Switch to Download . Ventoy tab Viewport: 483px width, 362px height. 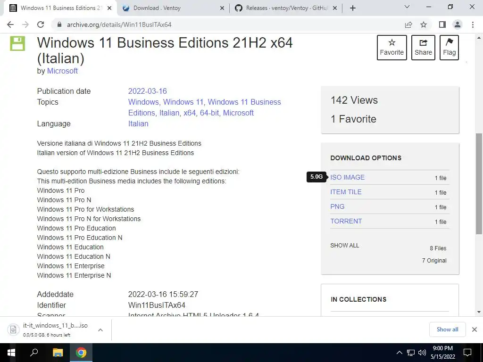pos(174,8)
